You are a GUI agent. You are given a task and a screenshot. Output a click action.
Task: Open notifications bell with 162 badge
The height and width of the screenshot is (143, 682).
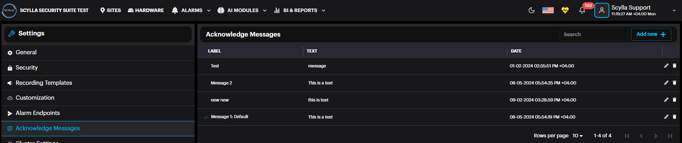[582, 10]
